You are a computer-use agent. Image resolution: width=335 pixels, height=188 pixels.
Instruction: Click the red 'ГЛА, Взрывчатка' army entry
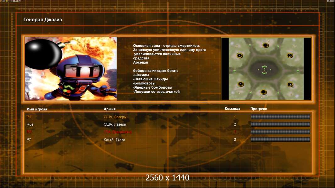pos(118,132)
